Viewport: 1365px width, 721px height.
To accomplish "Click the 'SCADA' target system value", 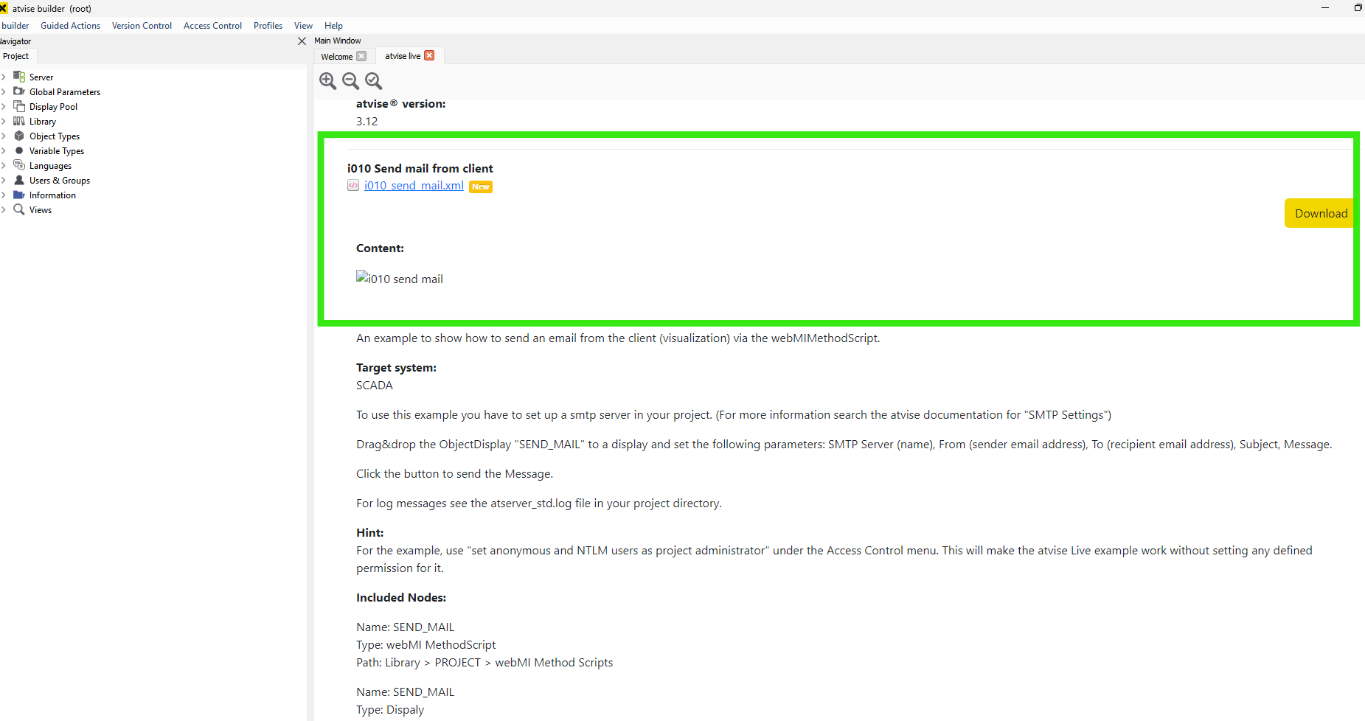I will coord(375,385).
